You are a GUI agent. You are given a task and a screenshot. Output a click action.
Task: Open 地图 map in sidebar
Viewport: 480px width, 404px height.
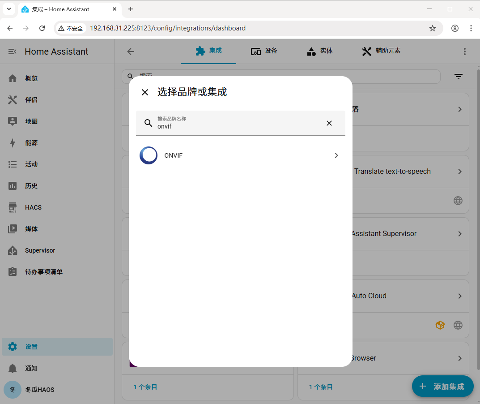57,121
